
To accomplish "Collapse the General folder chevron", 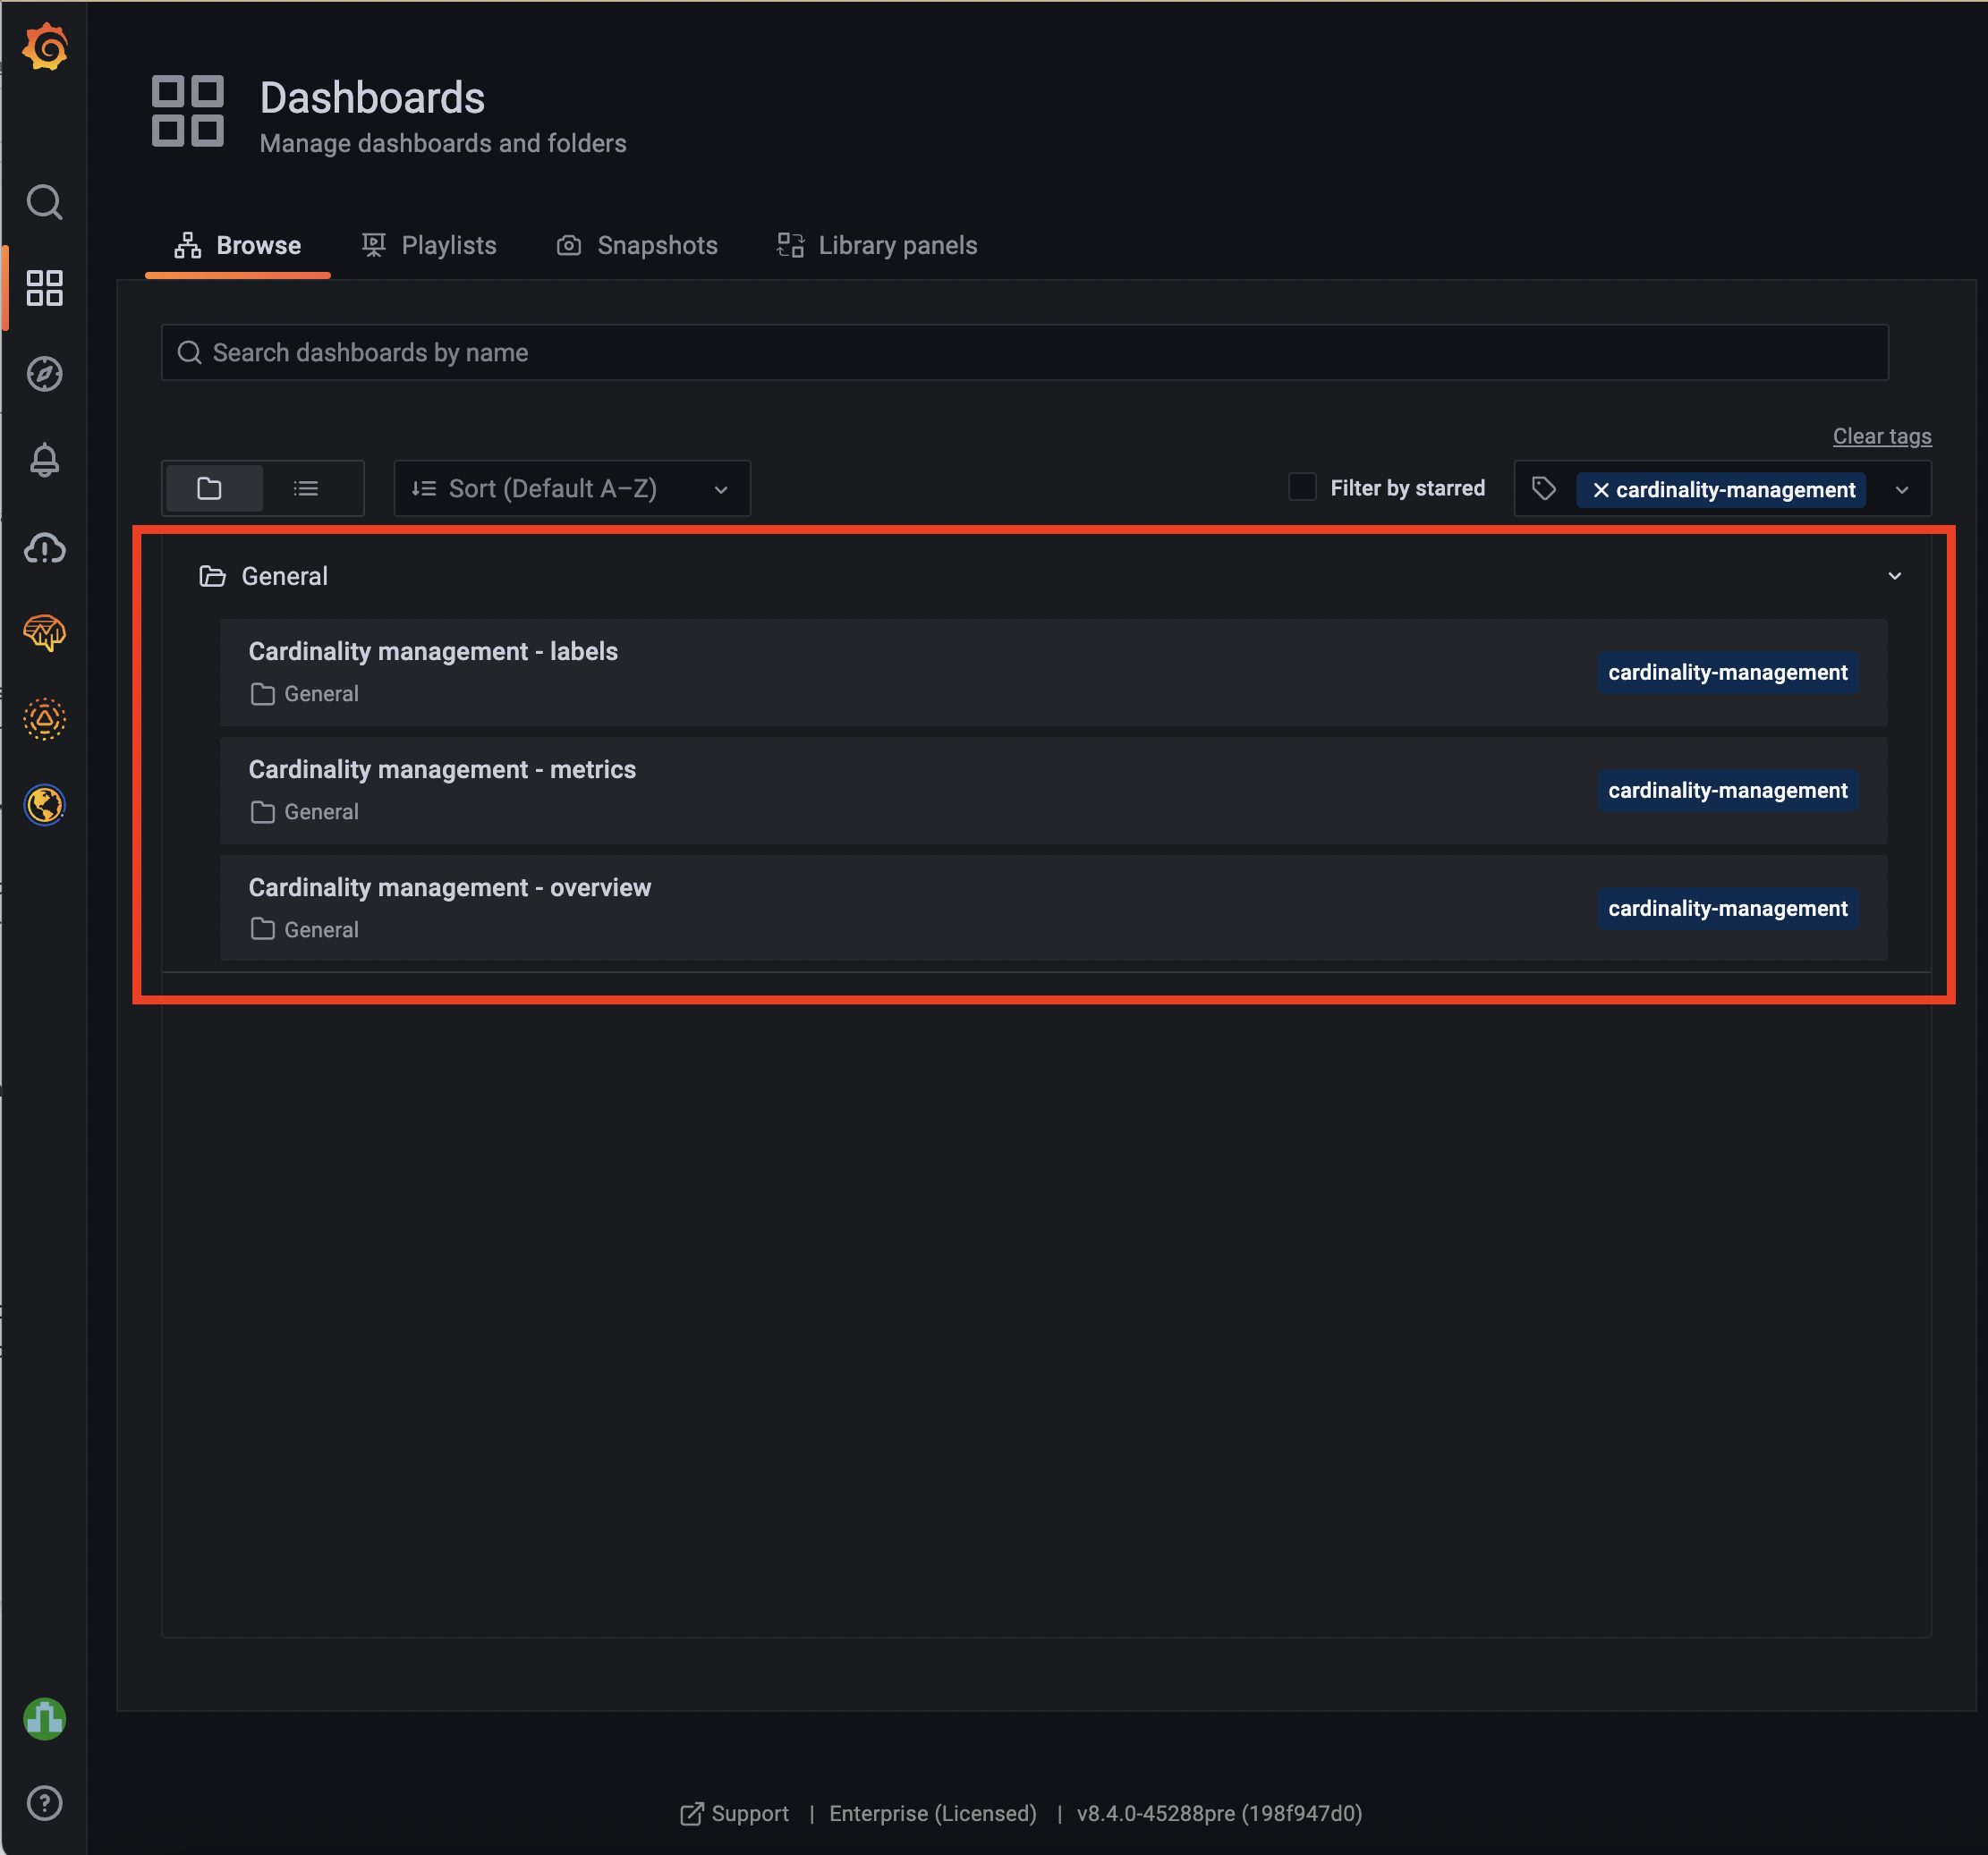I will pyautogui.click(x=1895, y=576).
